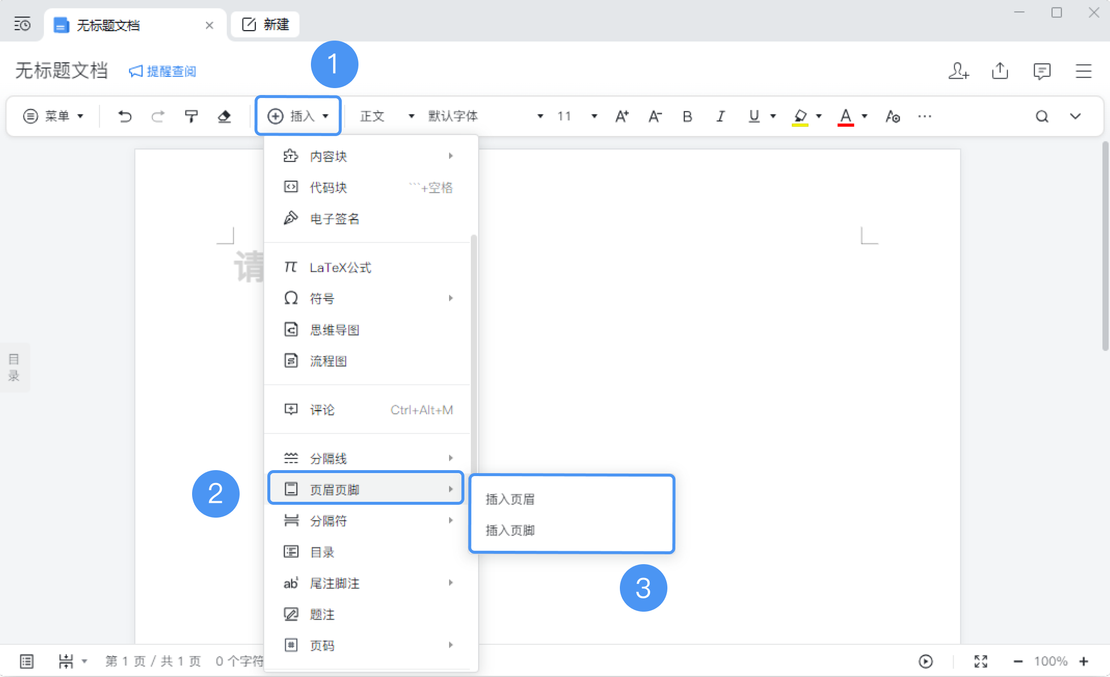This screenshot has height=677, width=1110.
Task: Click the 新建 button
Action: coord(265,24)
